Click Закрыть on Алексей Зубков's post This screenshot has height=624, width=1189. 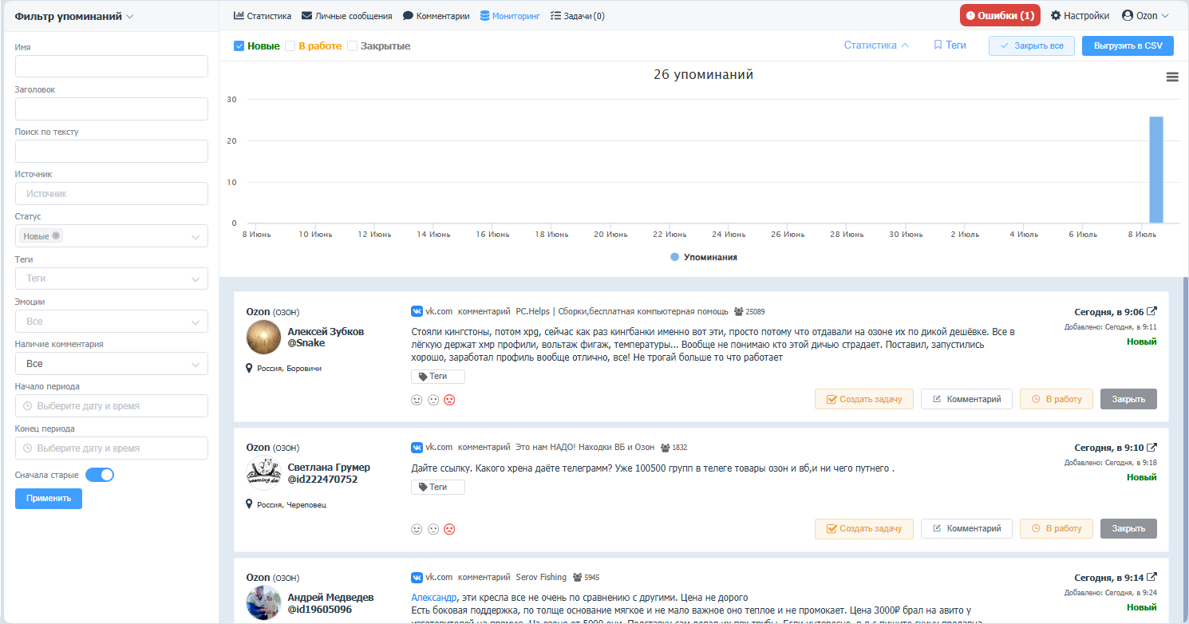[1128, 399]
